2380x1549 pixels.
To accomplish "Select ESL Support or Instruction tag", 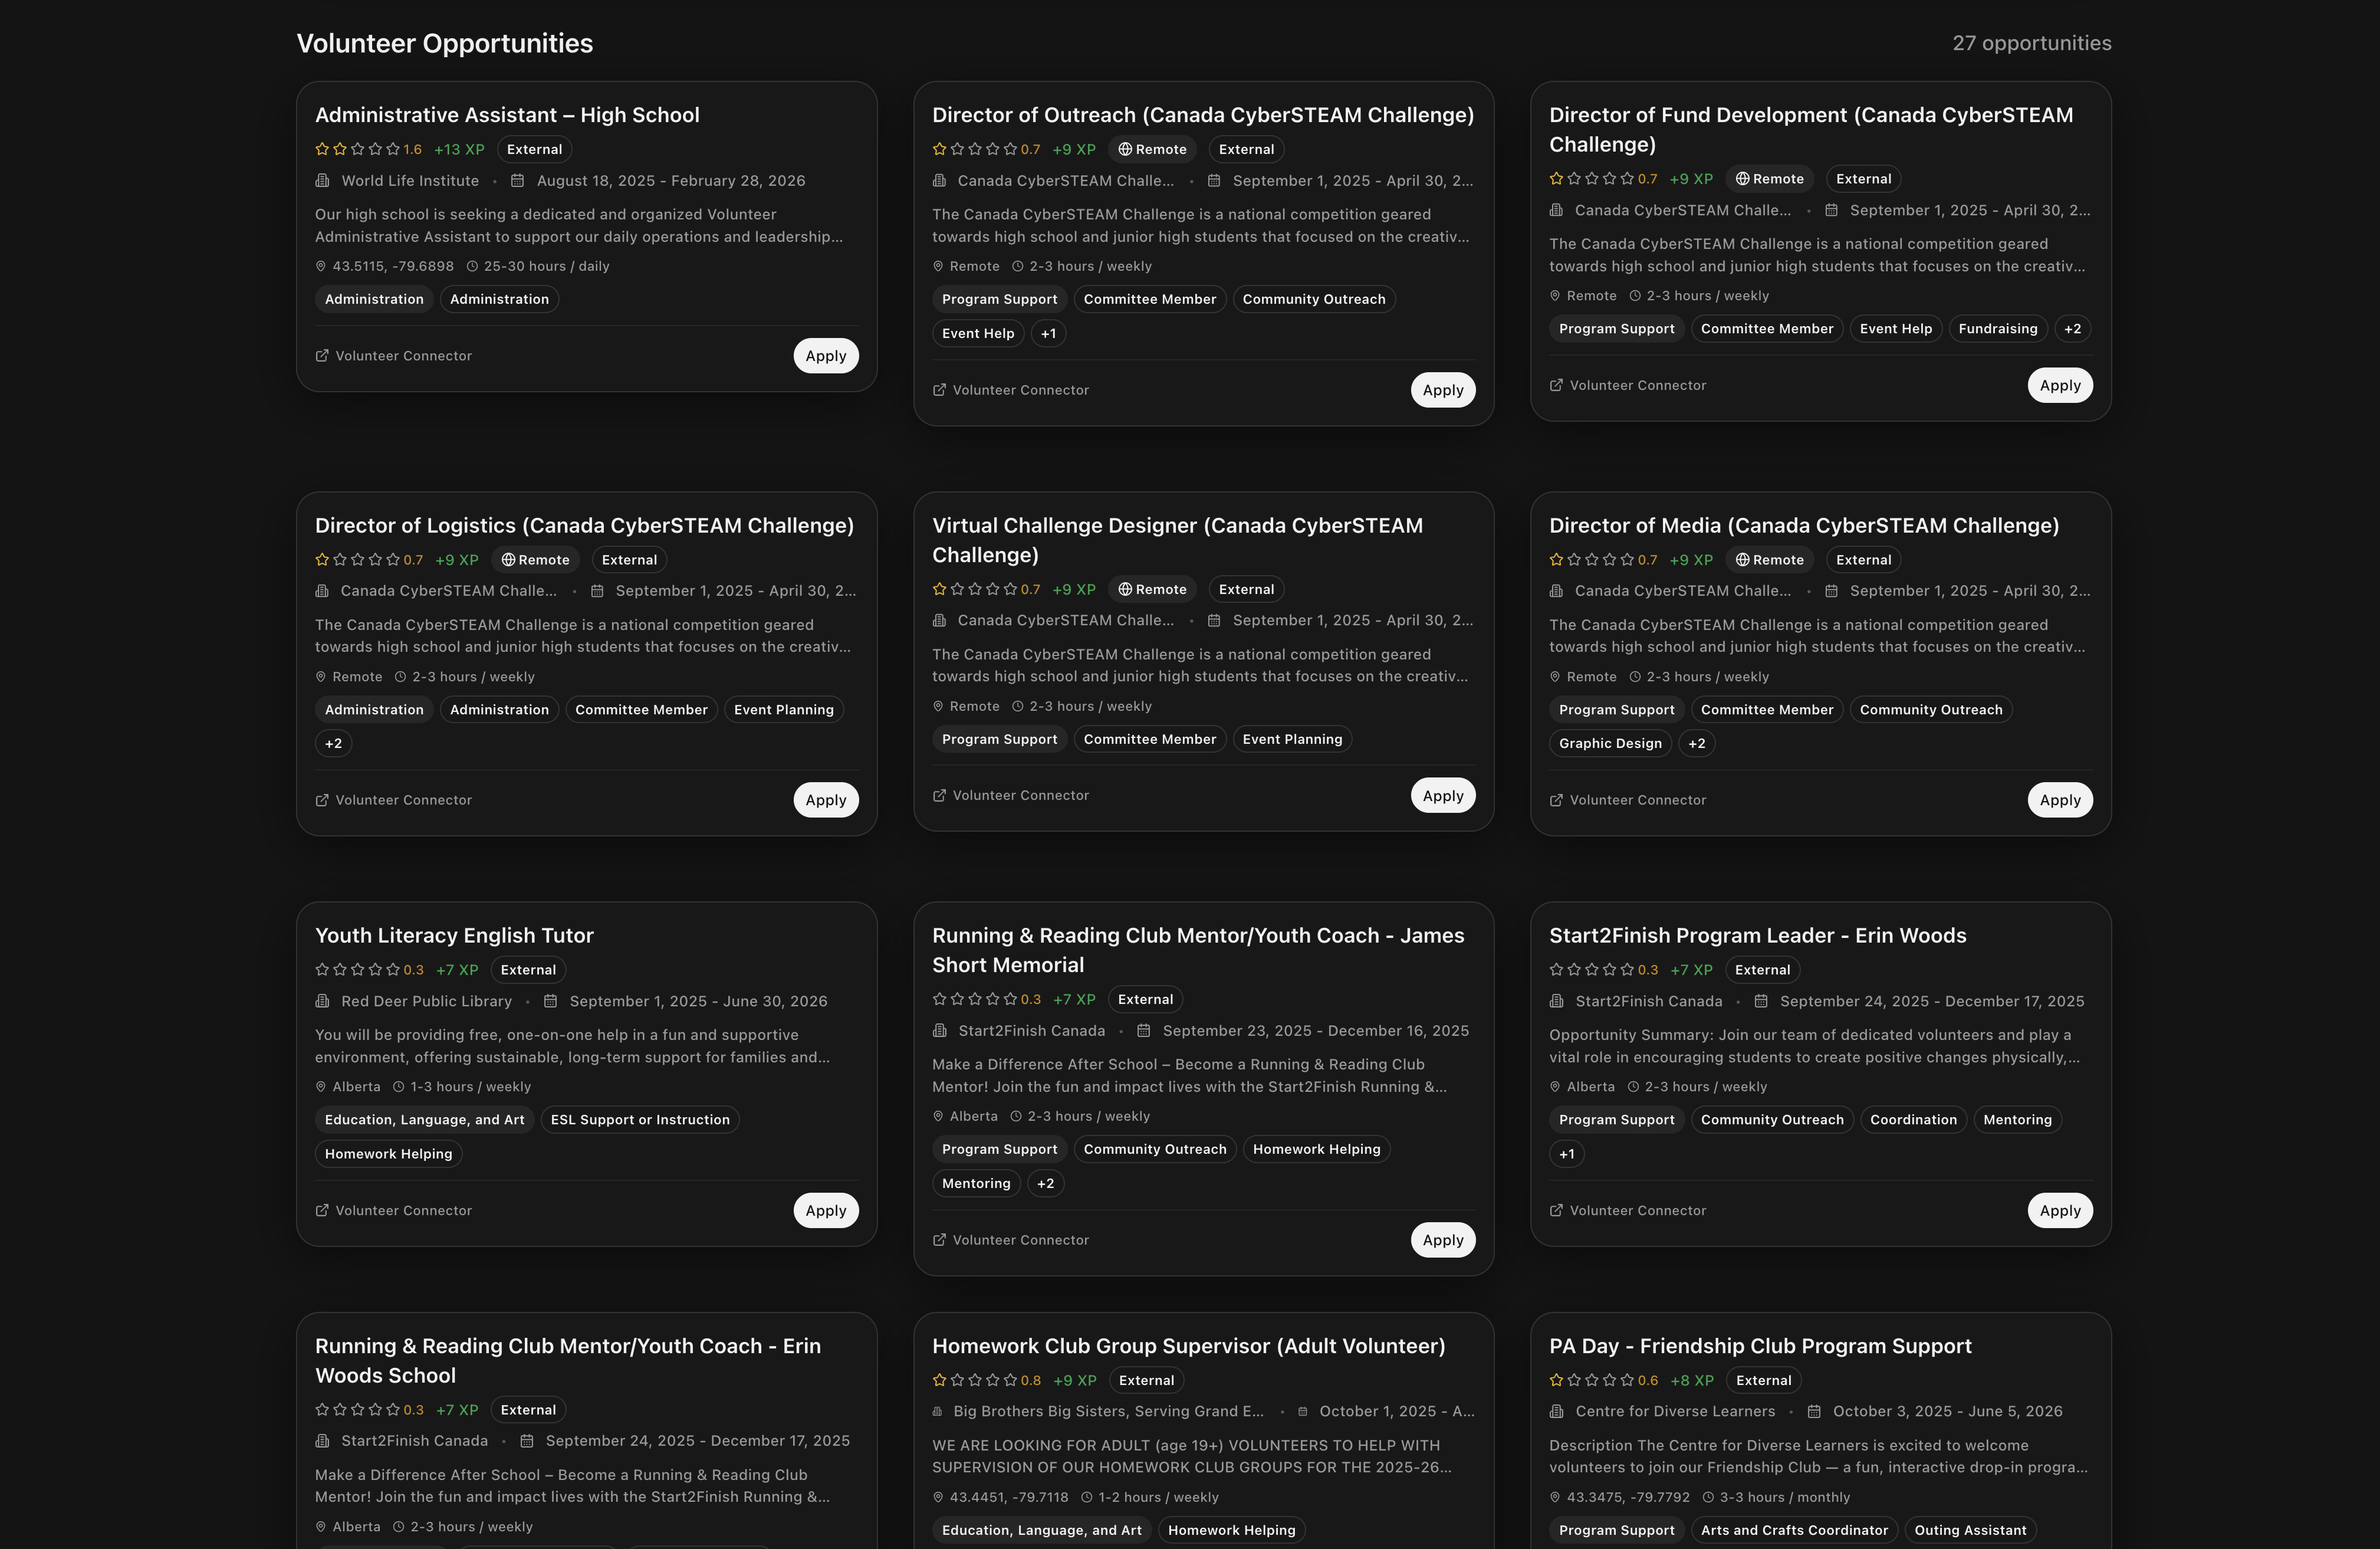I will pyautogui.click(x=640, y=1120).
